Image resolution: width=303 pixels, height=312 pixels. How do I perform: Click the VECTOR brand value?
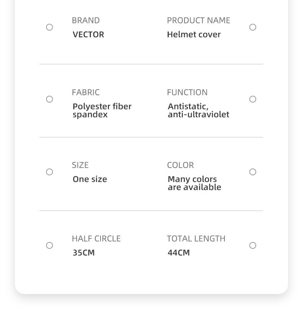click(x=88, y=34)
